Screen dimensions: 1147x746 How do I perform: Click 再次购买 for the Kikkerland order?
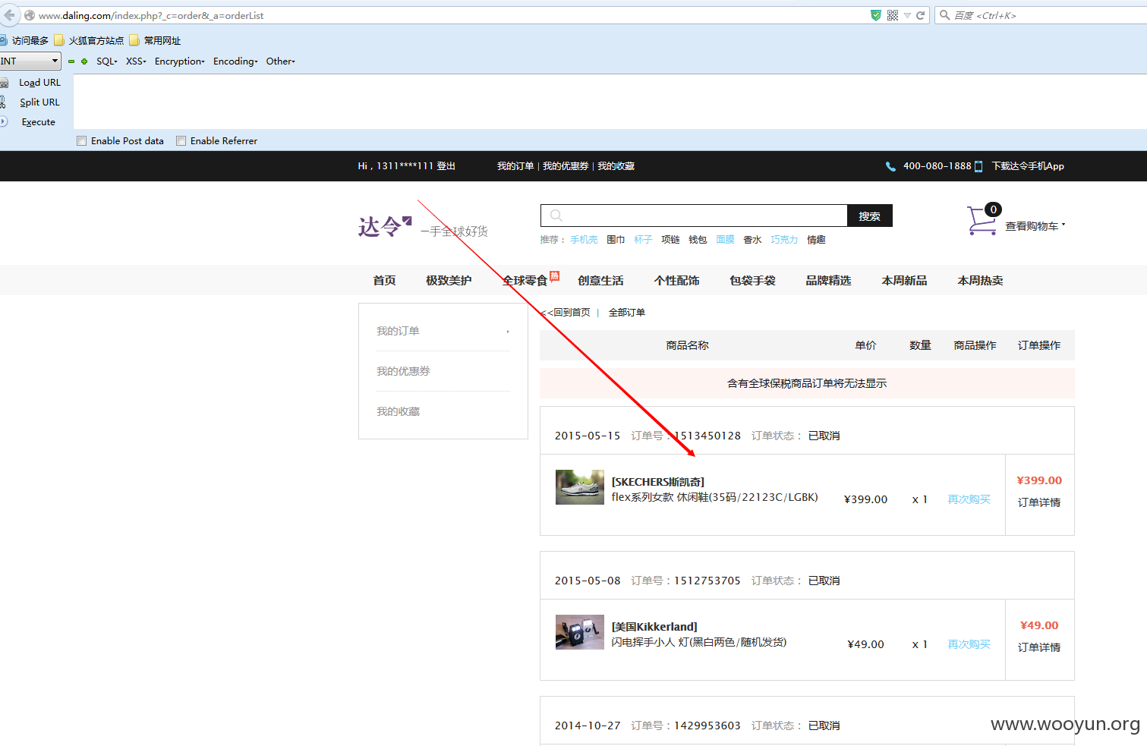click(x=969, y=644)
